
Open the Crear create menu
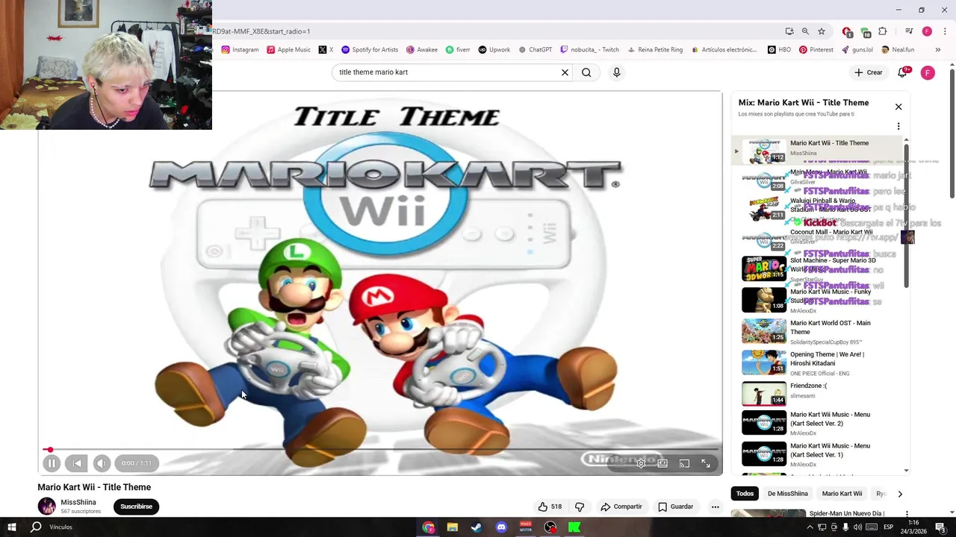(869, 72)
